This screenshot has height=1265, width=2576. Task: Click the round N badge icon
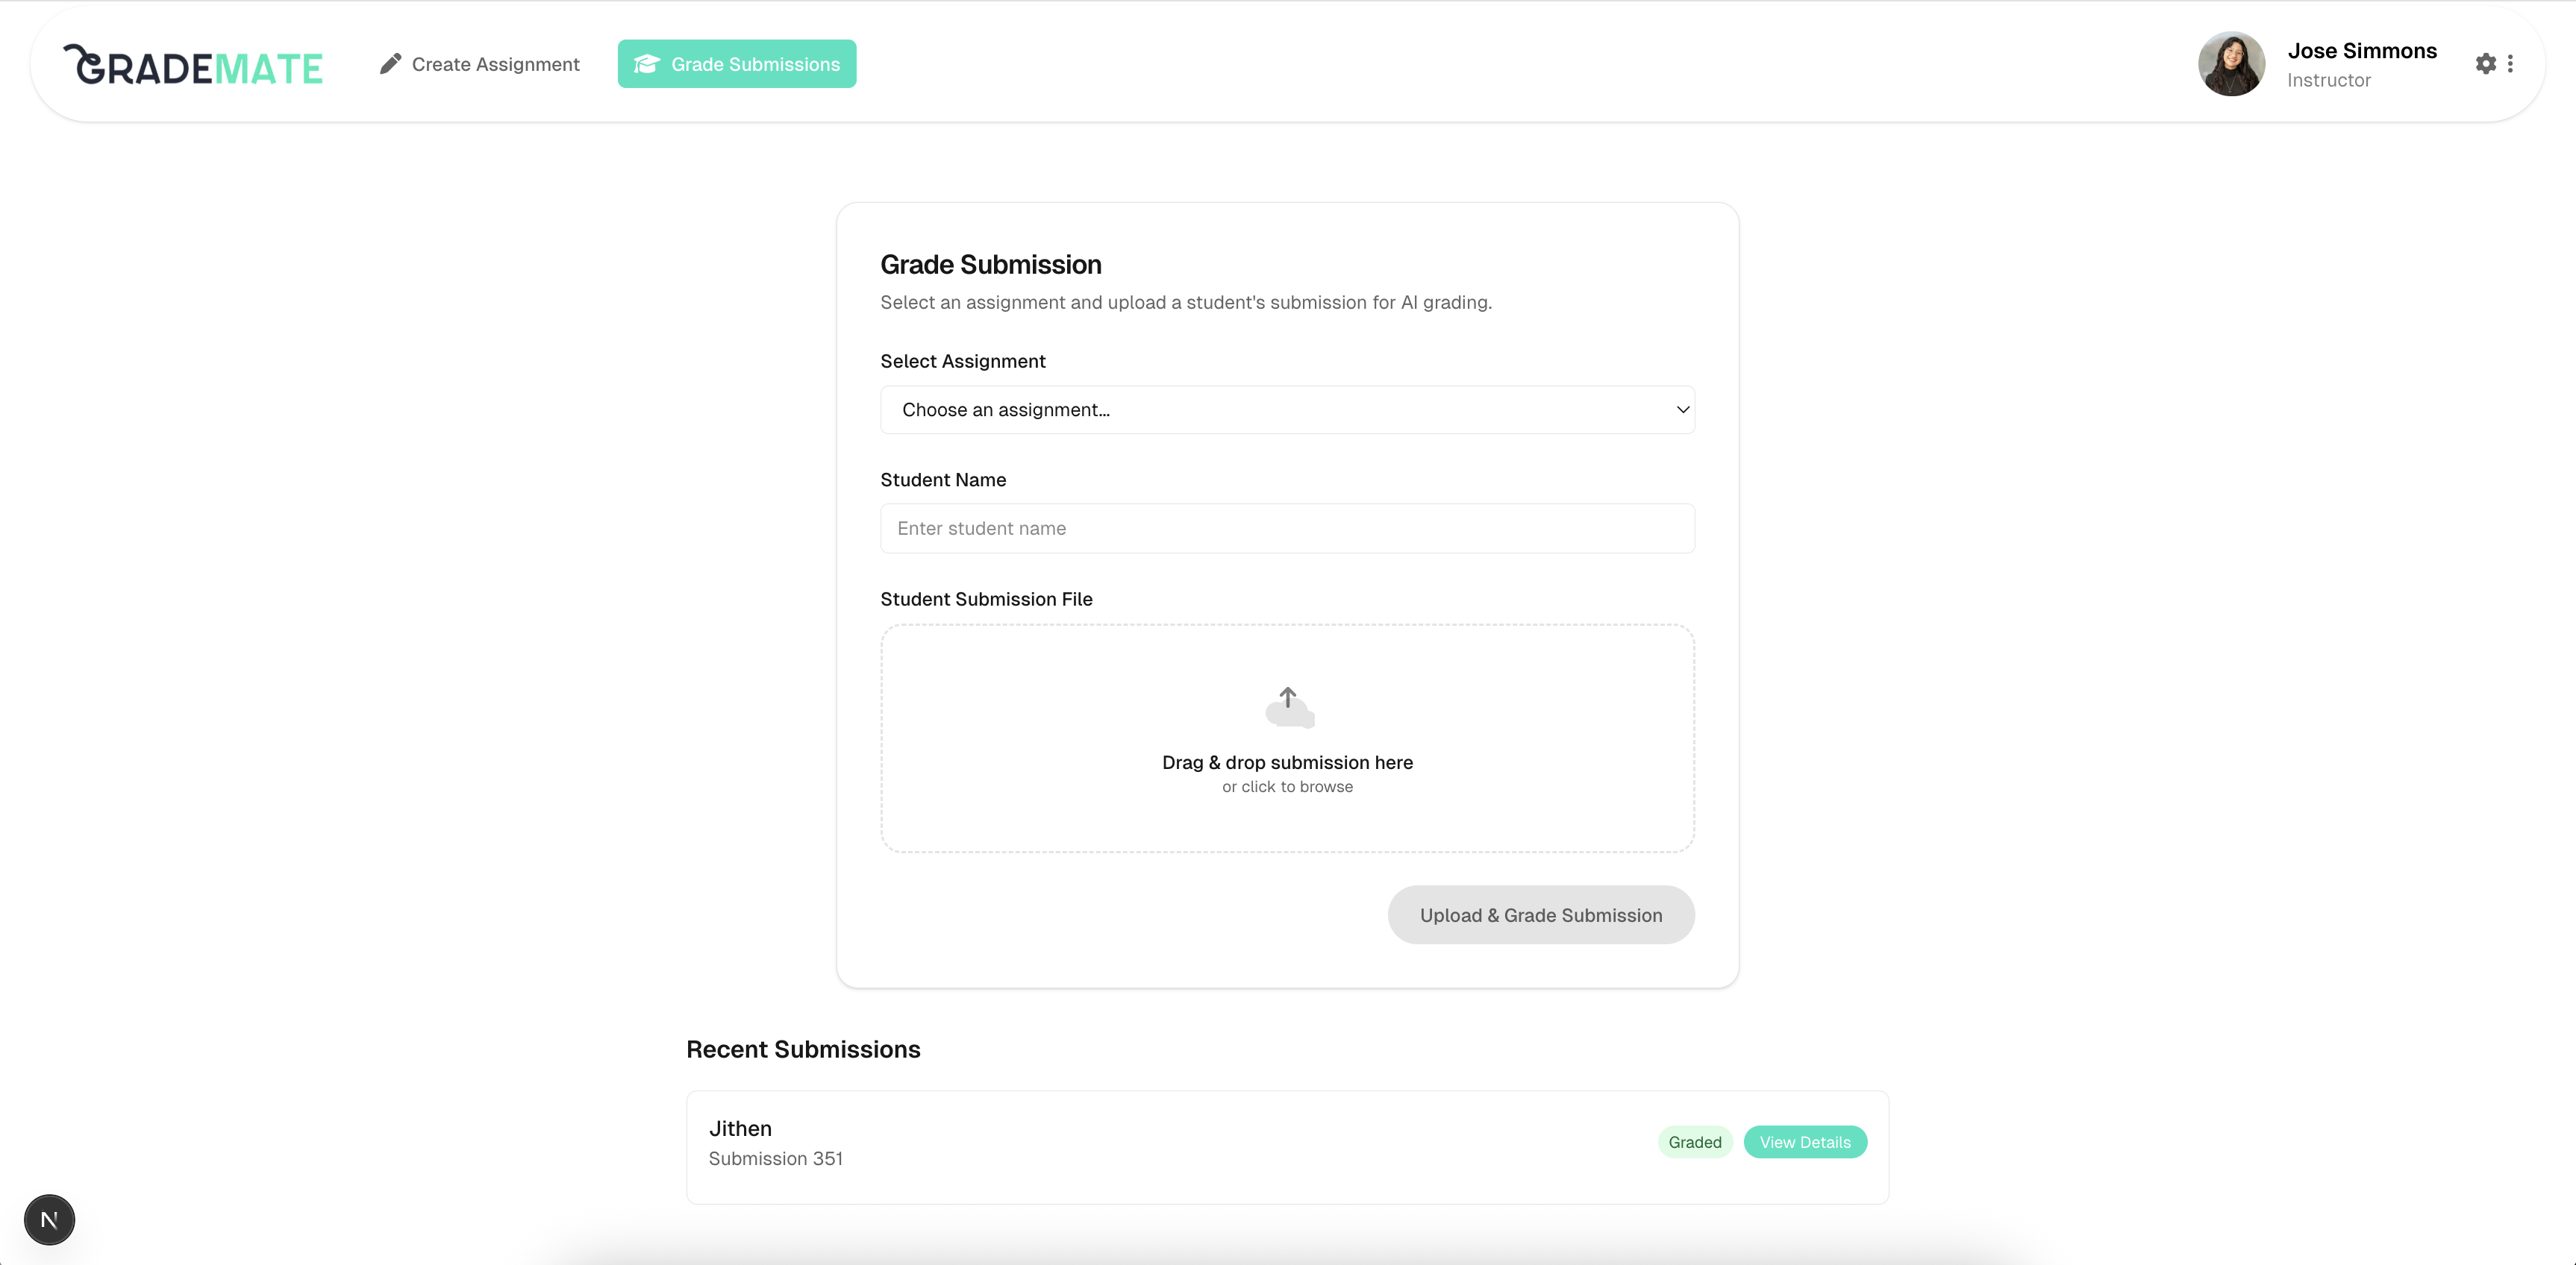[49, 1219]
